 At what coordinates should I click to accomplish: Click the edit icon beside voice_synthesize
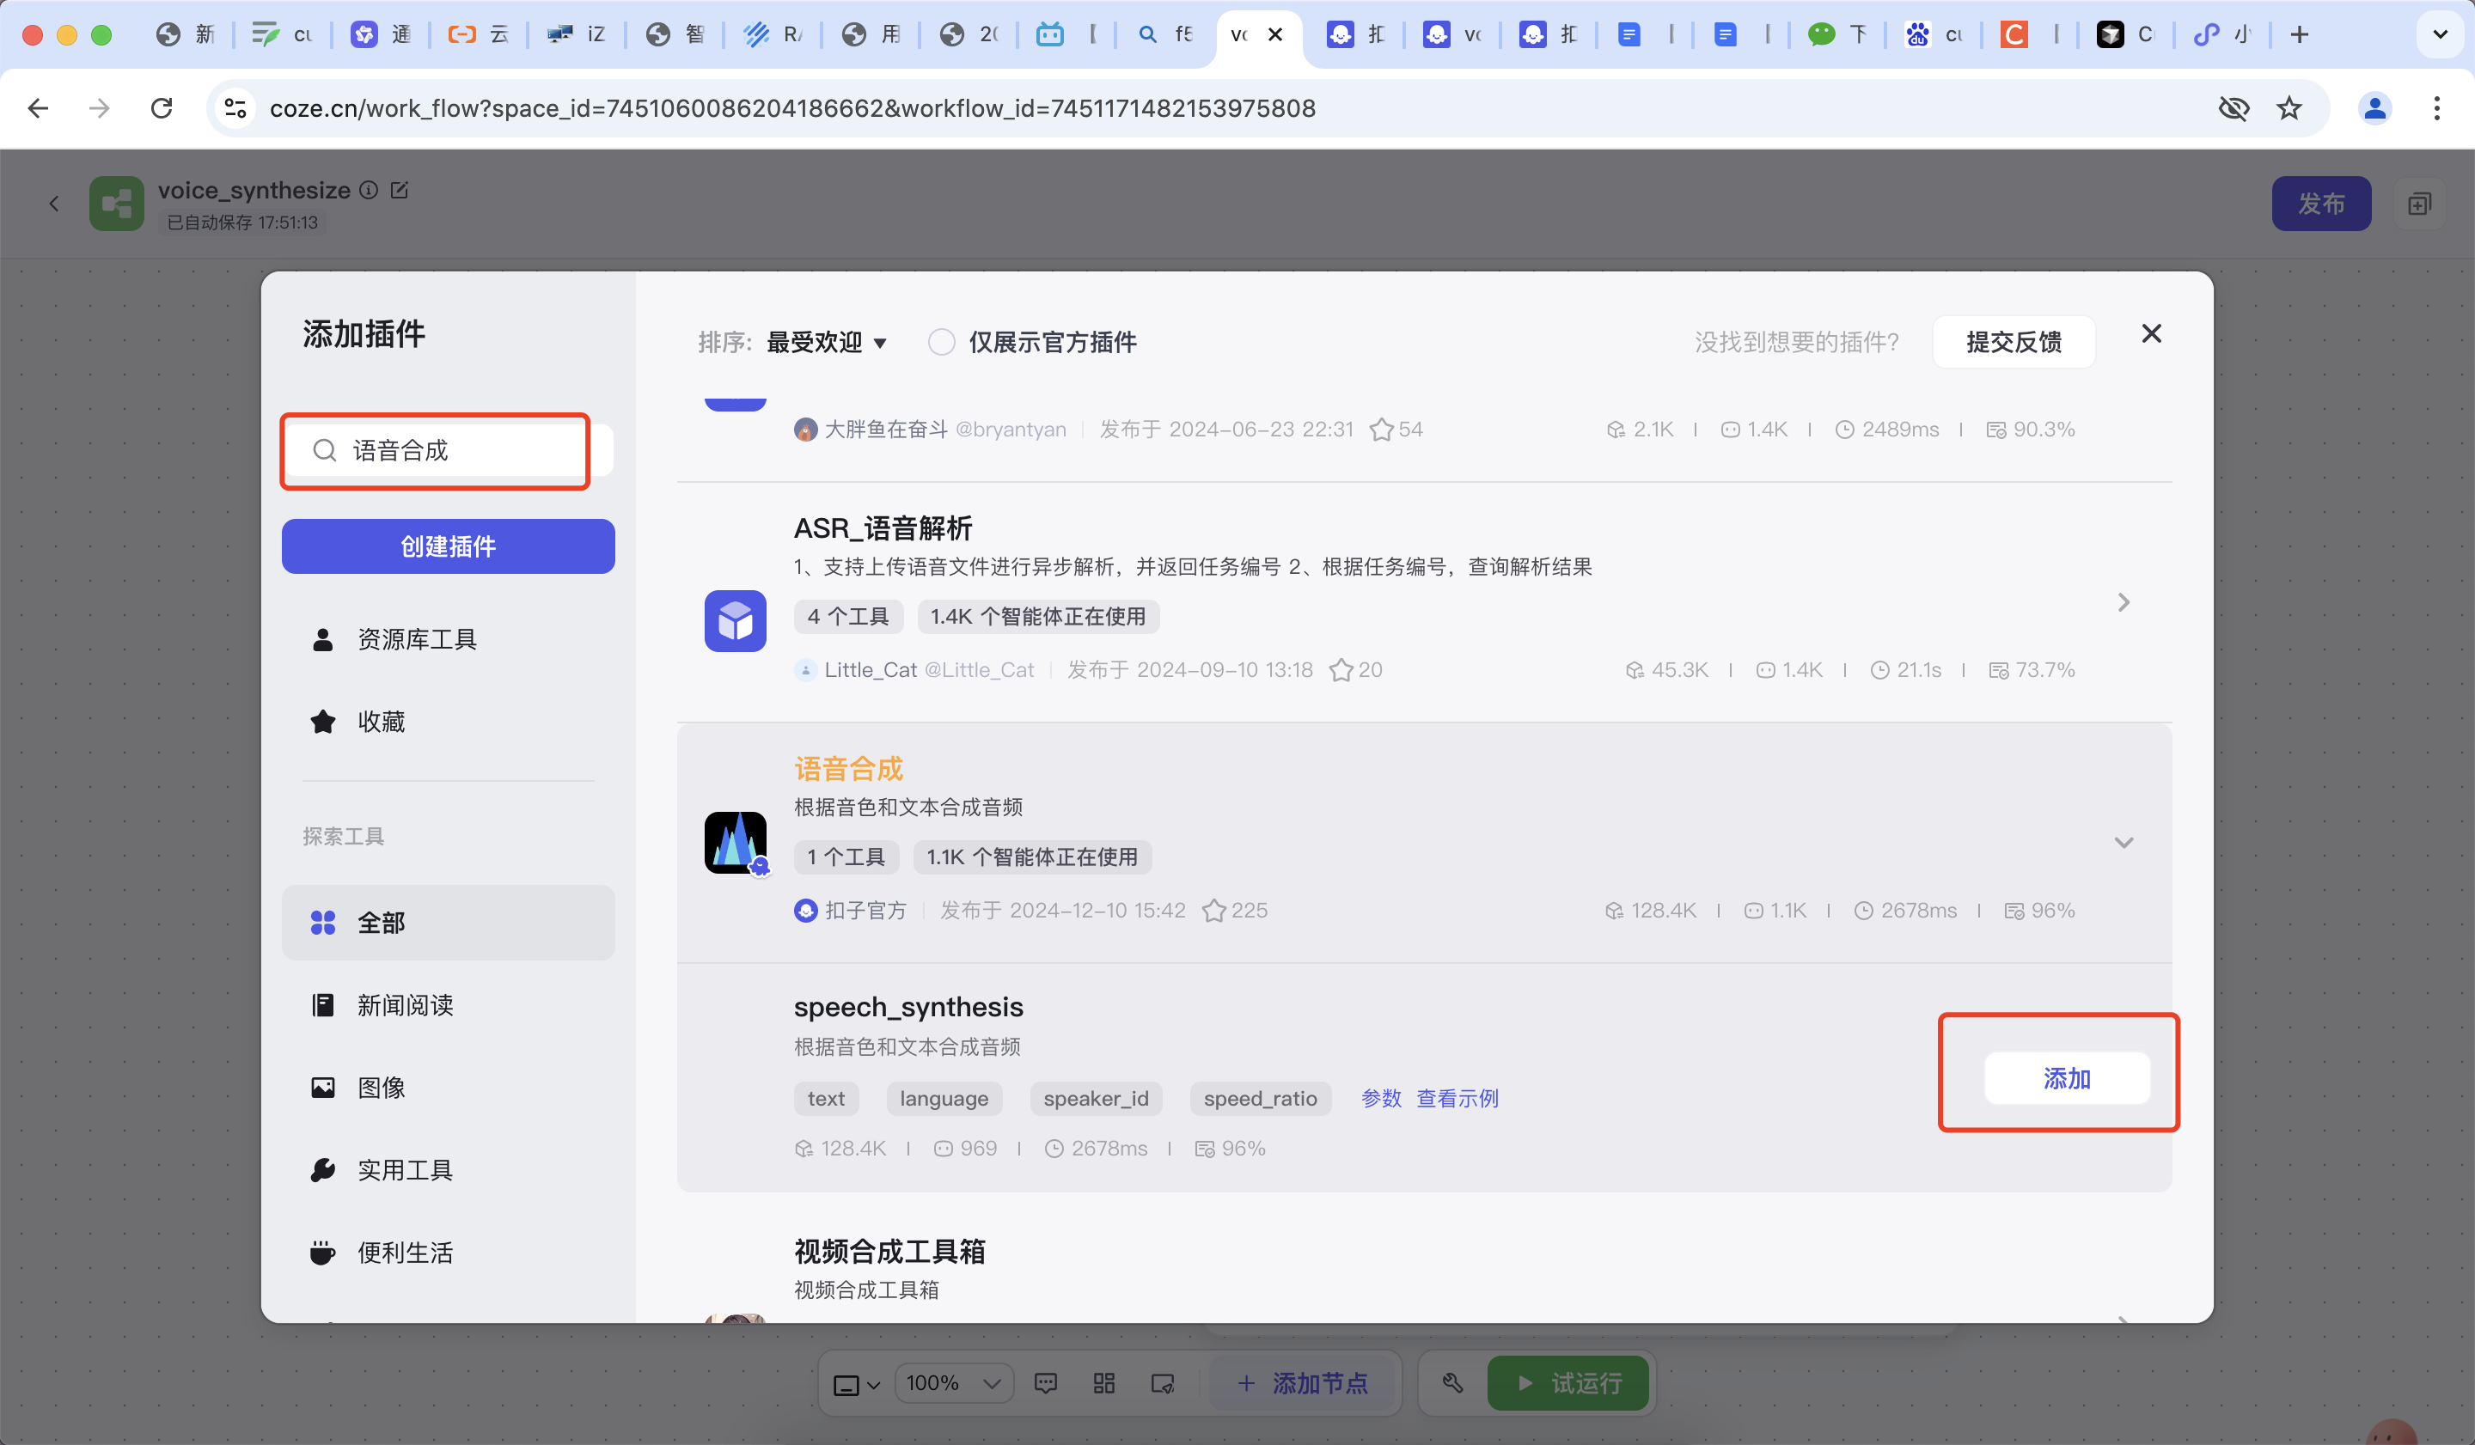[x=399, y=191]
